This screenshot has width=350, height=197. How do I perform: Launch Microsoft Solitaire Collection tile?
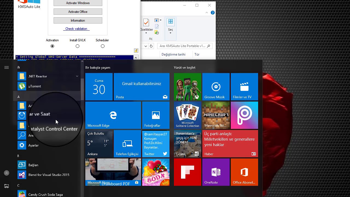(x=188, y=115)
